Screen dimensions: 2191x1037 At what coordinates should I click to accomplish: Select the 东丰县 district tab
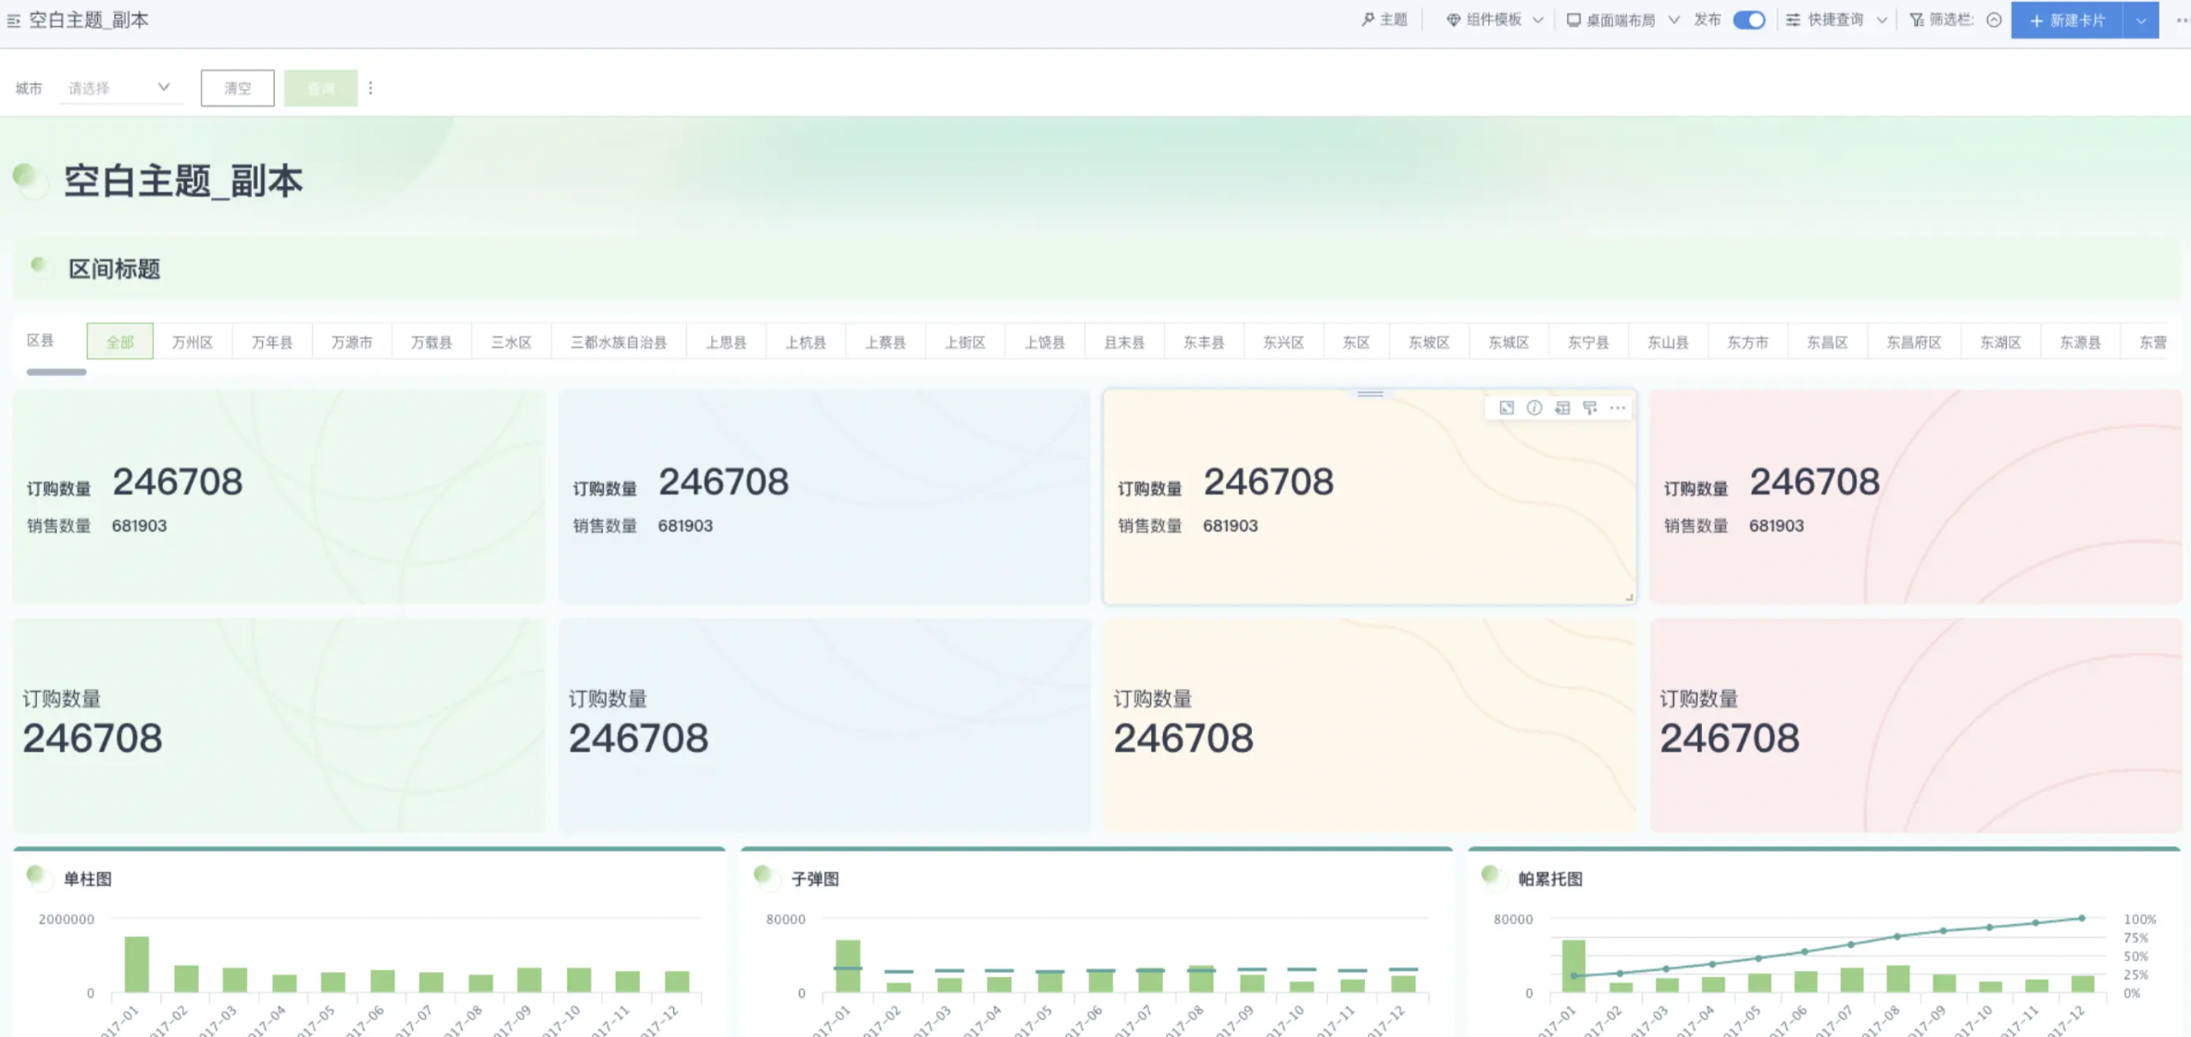(x=1204, y=342)
